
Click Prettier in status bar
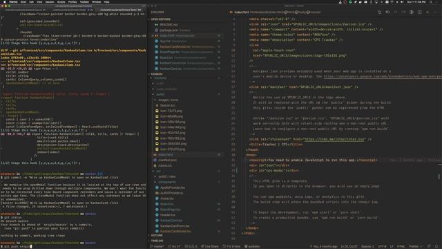click(416, 246)
